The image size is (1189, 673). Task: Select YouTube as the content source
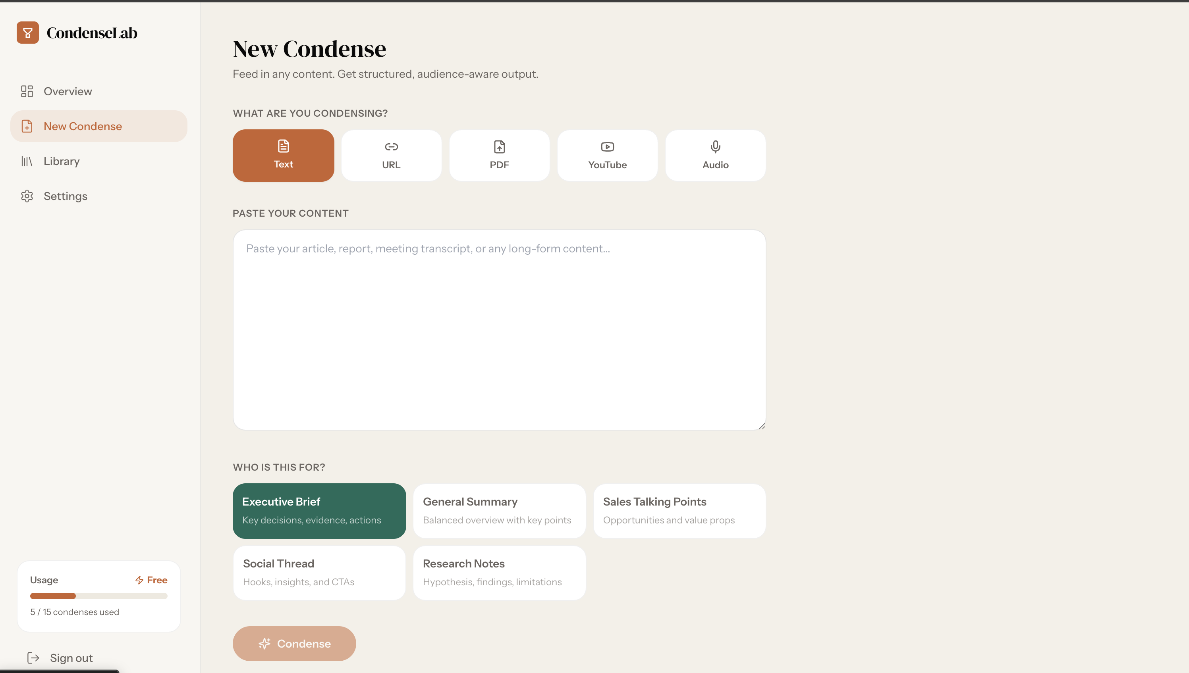[607, 155]
